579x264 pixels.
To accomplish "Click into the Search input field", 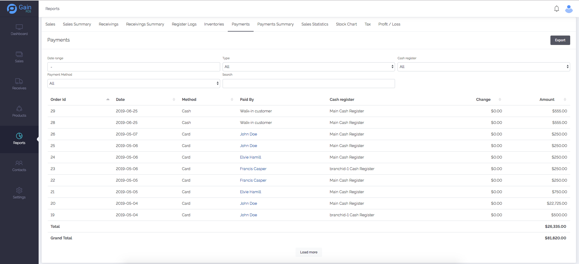I will point(308,84).
